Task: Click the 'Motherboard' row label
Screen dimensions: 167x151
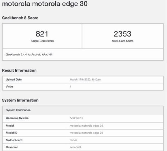Action: (14, 140)
